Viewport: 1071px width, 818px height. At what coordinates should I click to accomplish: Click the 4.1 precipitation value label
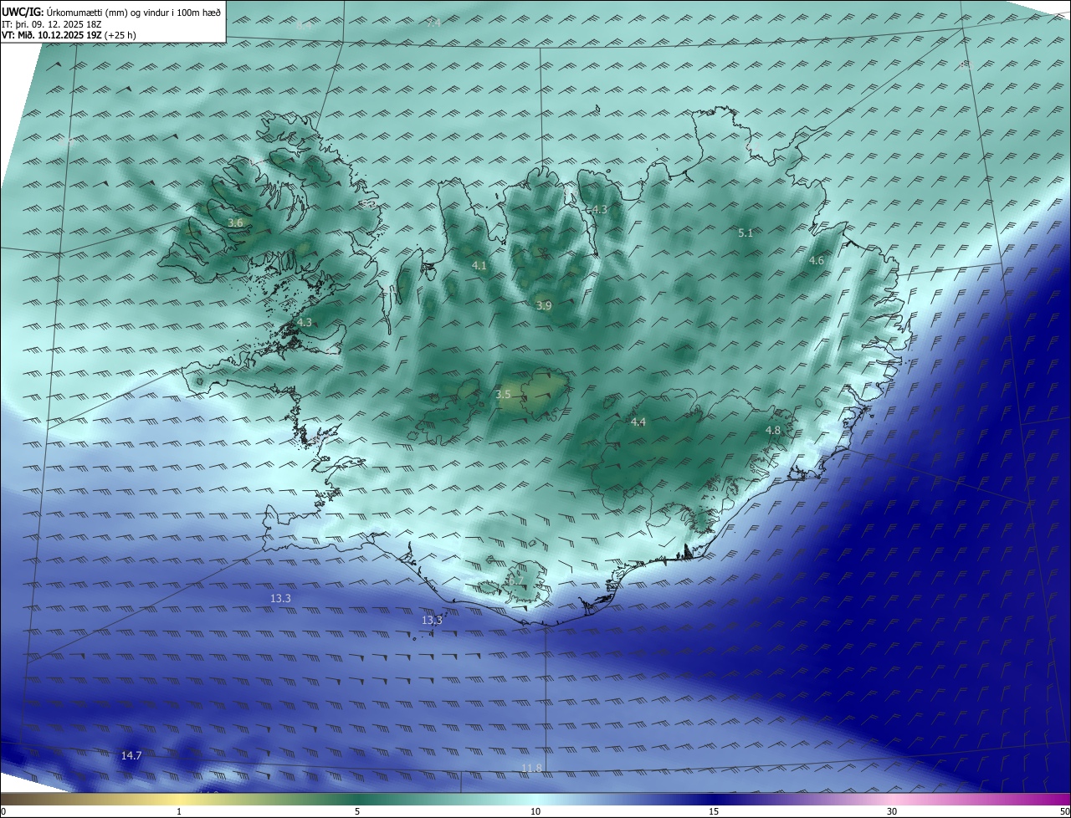pos(479,265)
